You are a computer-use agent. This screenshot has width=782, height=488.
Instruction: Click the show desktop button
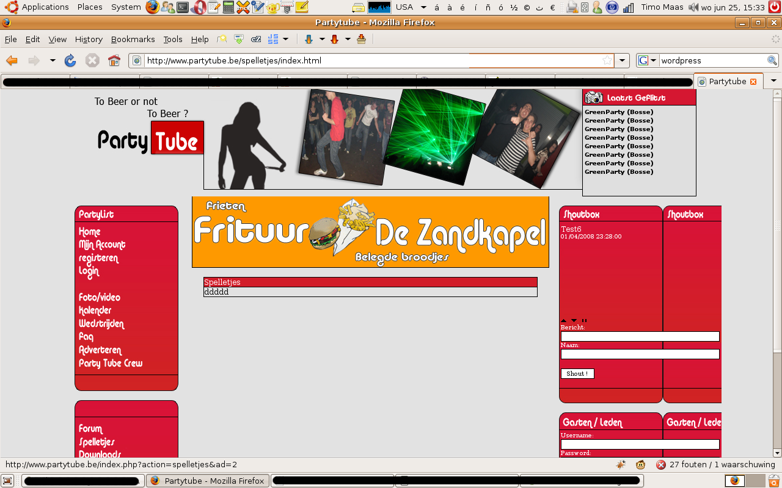[x=7, y=481]
